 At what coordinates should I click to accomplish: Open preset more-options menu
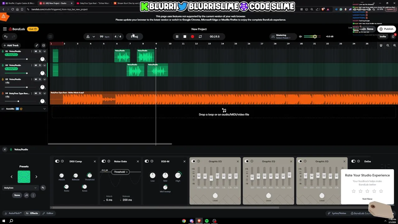coord(33,195)
